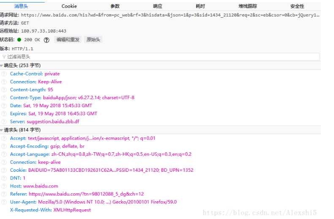Select Server value suggestion.baidu.zbb.df
This screenshot has width=334, height=219.
tap(53, 122)
